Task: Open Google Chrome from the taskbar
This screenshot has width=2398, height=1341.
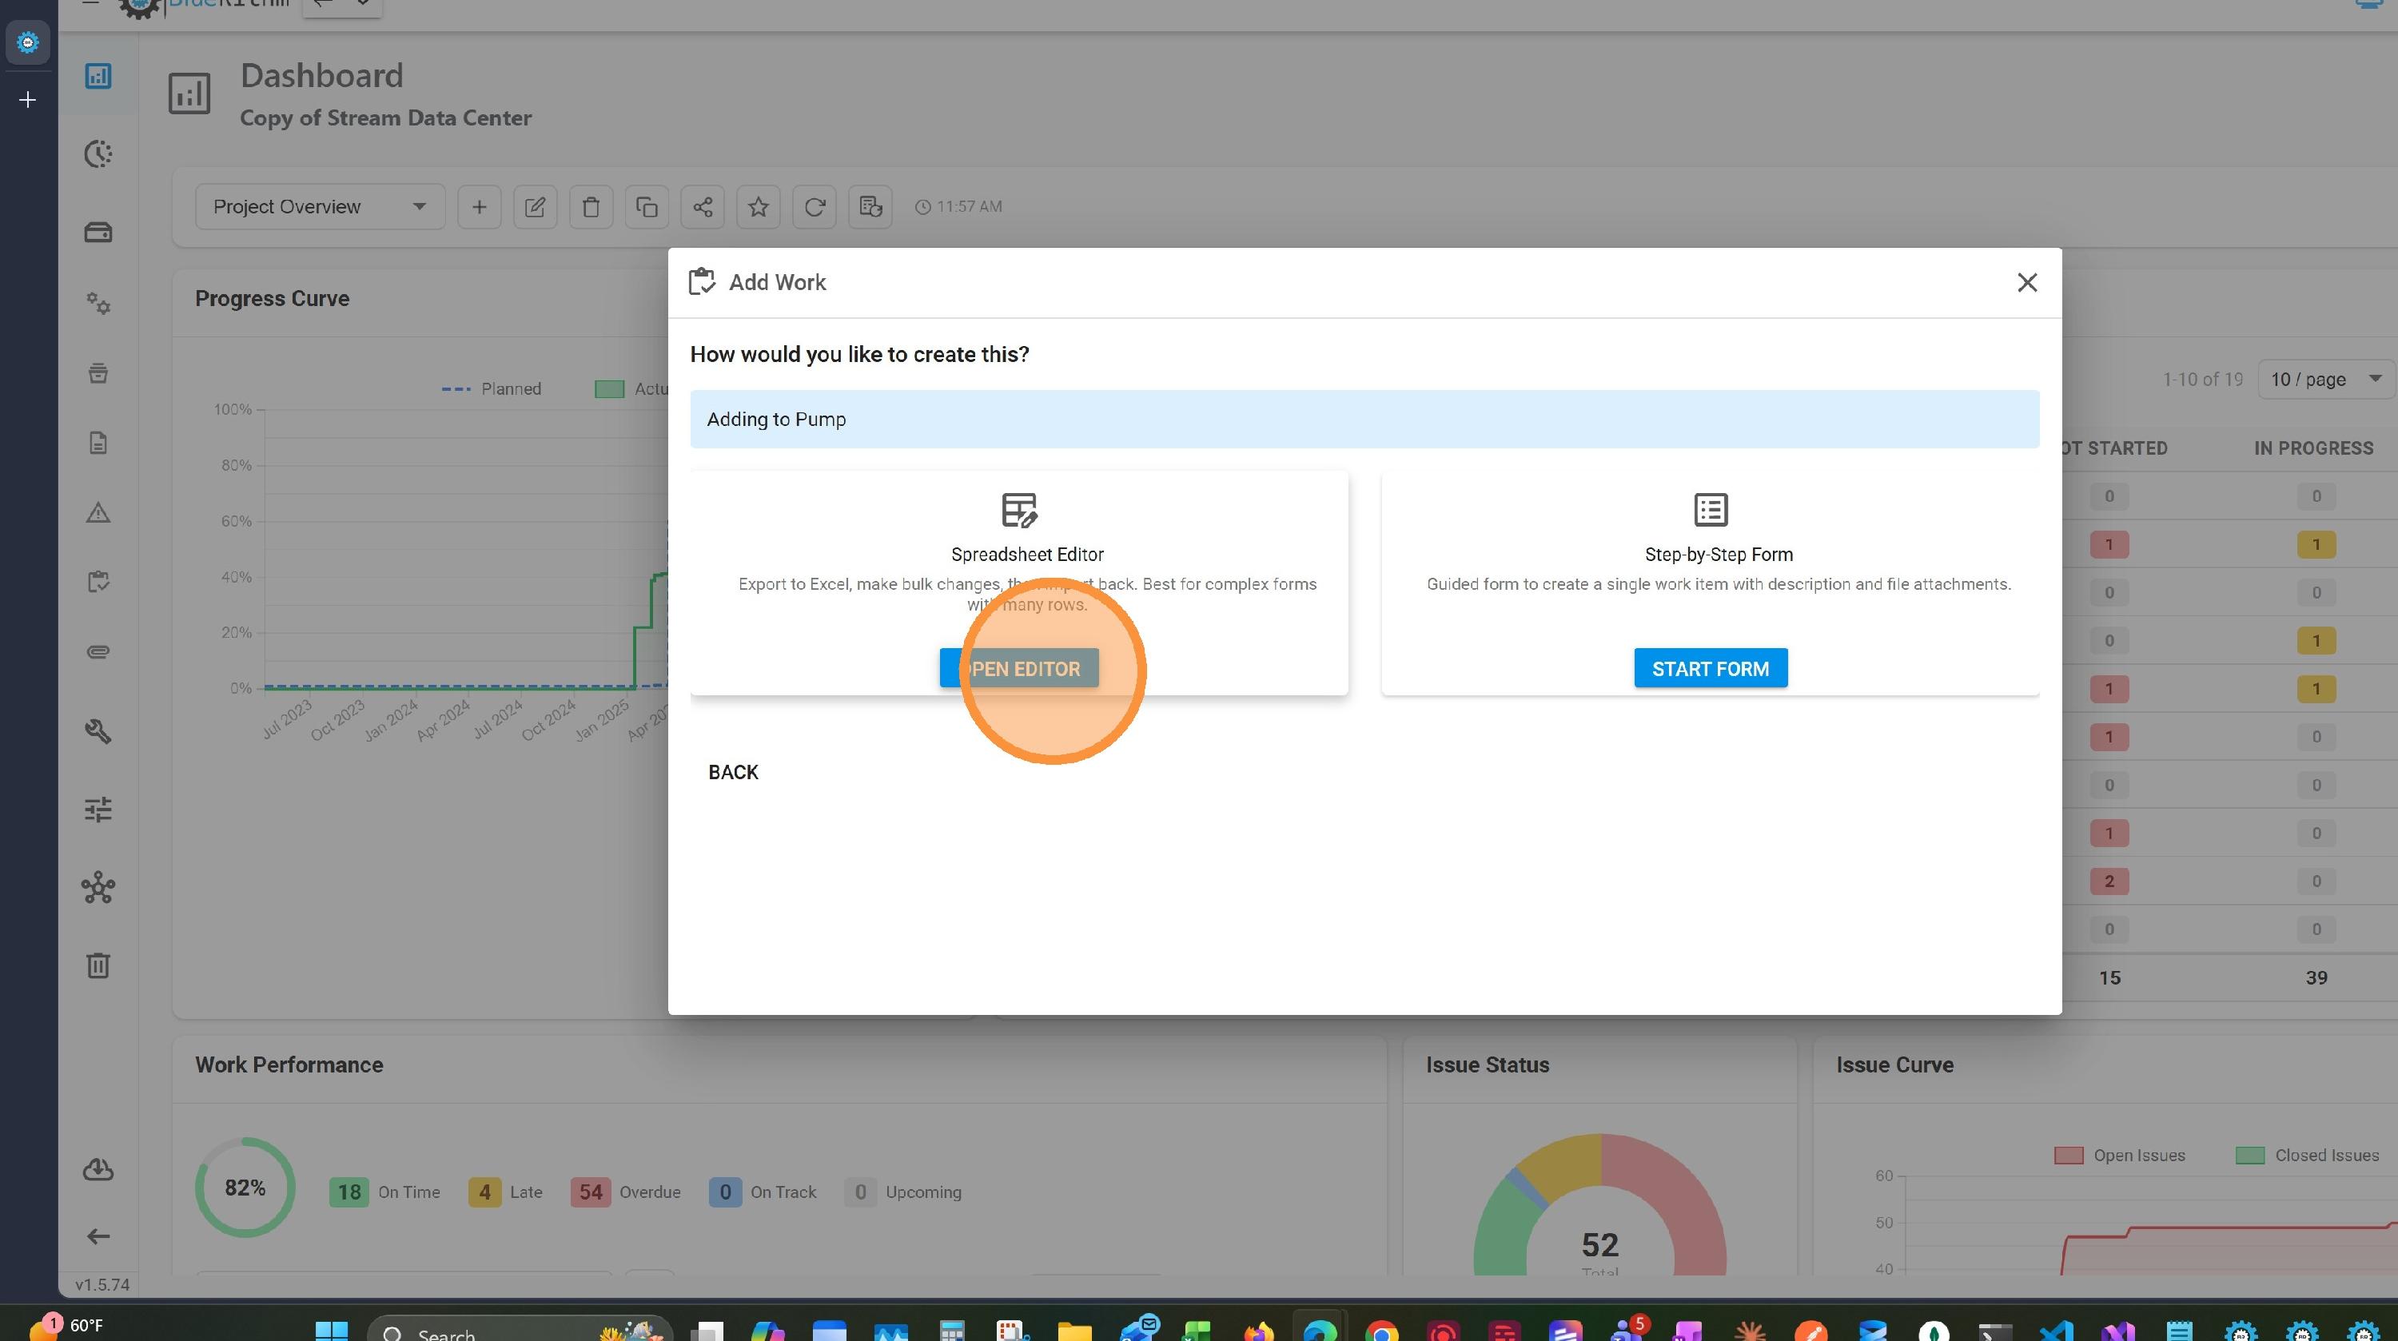Action: (1381, 1331)
